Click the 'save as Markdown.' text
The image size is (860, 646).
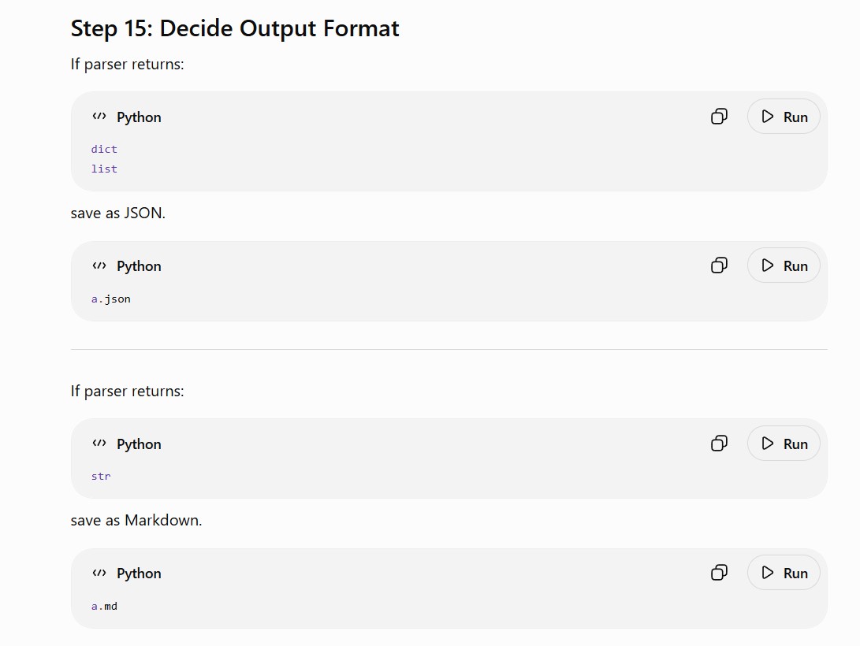coord(136,520)
